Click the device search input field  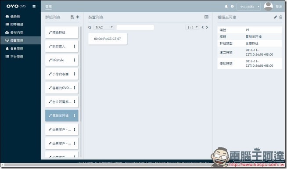click(x=135, y=28)
